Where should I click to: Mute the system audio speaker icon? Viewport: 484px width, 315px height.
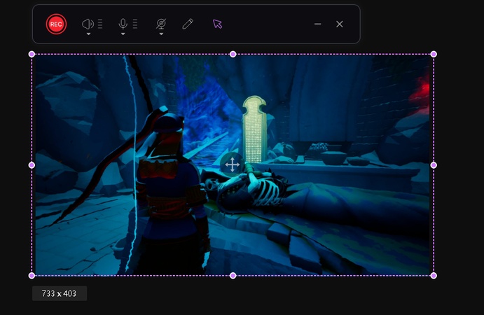click(88, 23)
